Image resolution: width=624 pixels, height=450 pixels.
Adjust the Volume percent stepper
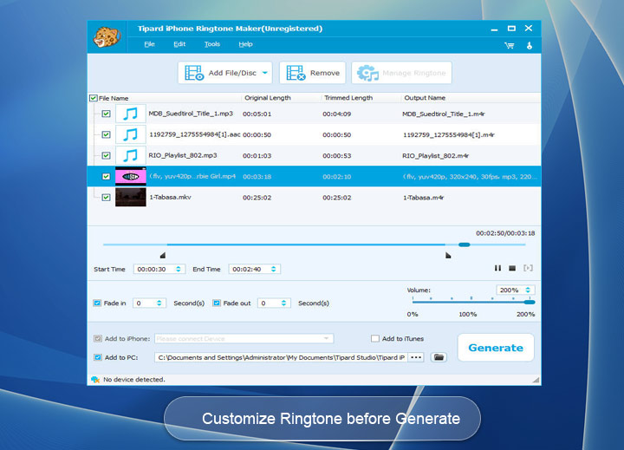[528, 290]
